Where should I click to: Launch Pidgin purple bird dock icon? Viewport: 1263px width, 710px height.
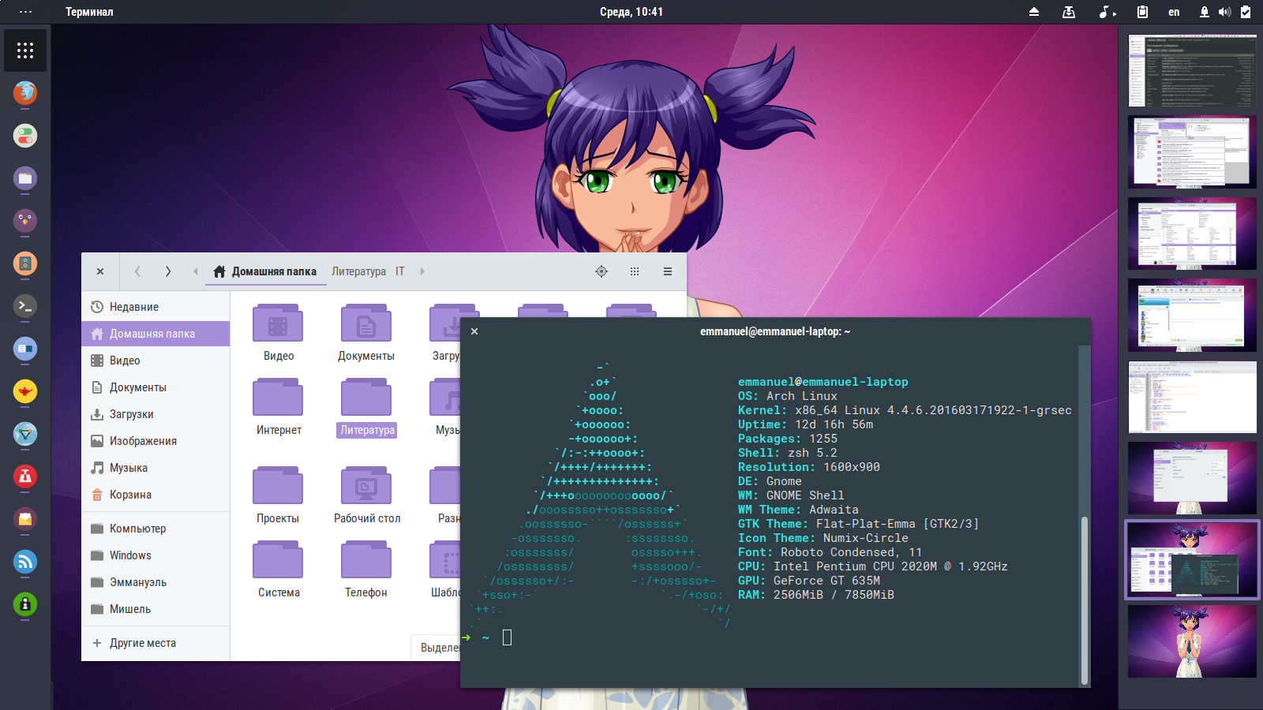click(25, 221)
